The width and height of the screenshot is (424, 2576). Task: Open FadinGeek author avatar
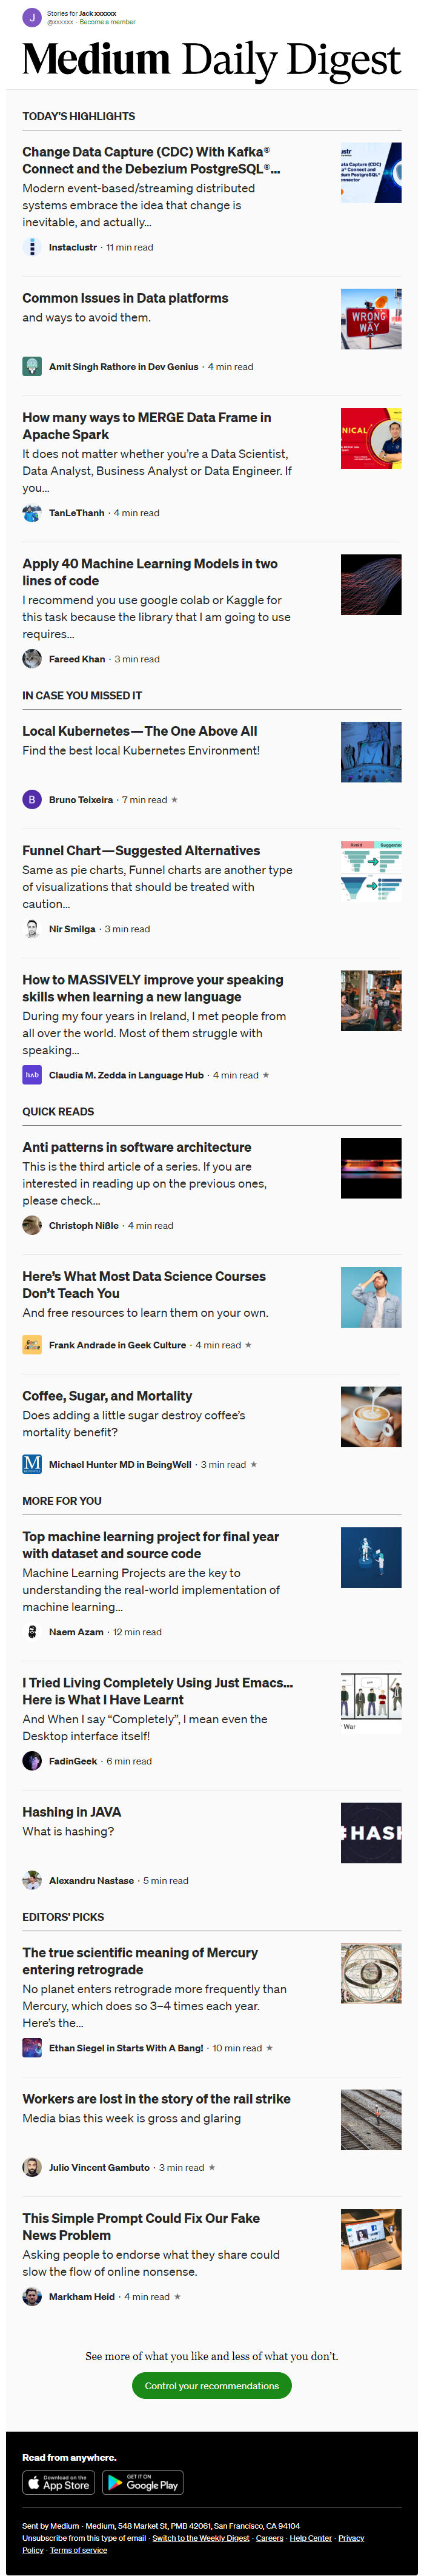pos(32,1761)
